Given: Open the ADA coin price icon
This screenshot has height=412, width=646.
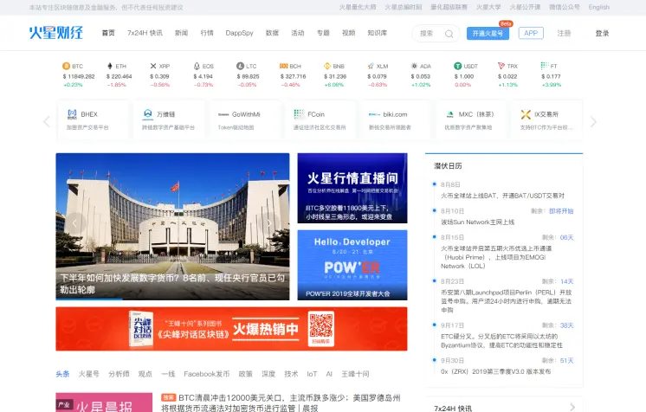Looking at the screenshot, I should (414, 66).
